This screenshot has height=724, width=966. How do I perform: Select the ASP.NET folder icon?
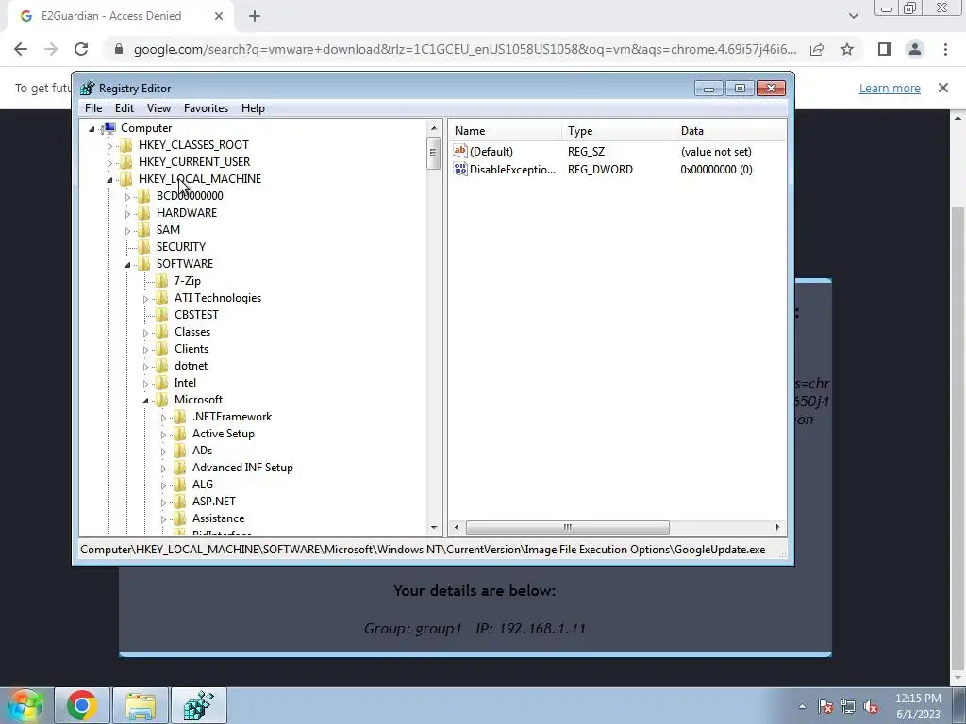click(179, 502)
